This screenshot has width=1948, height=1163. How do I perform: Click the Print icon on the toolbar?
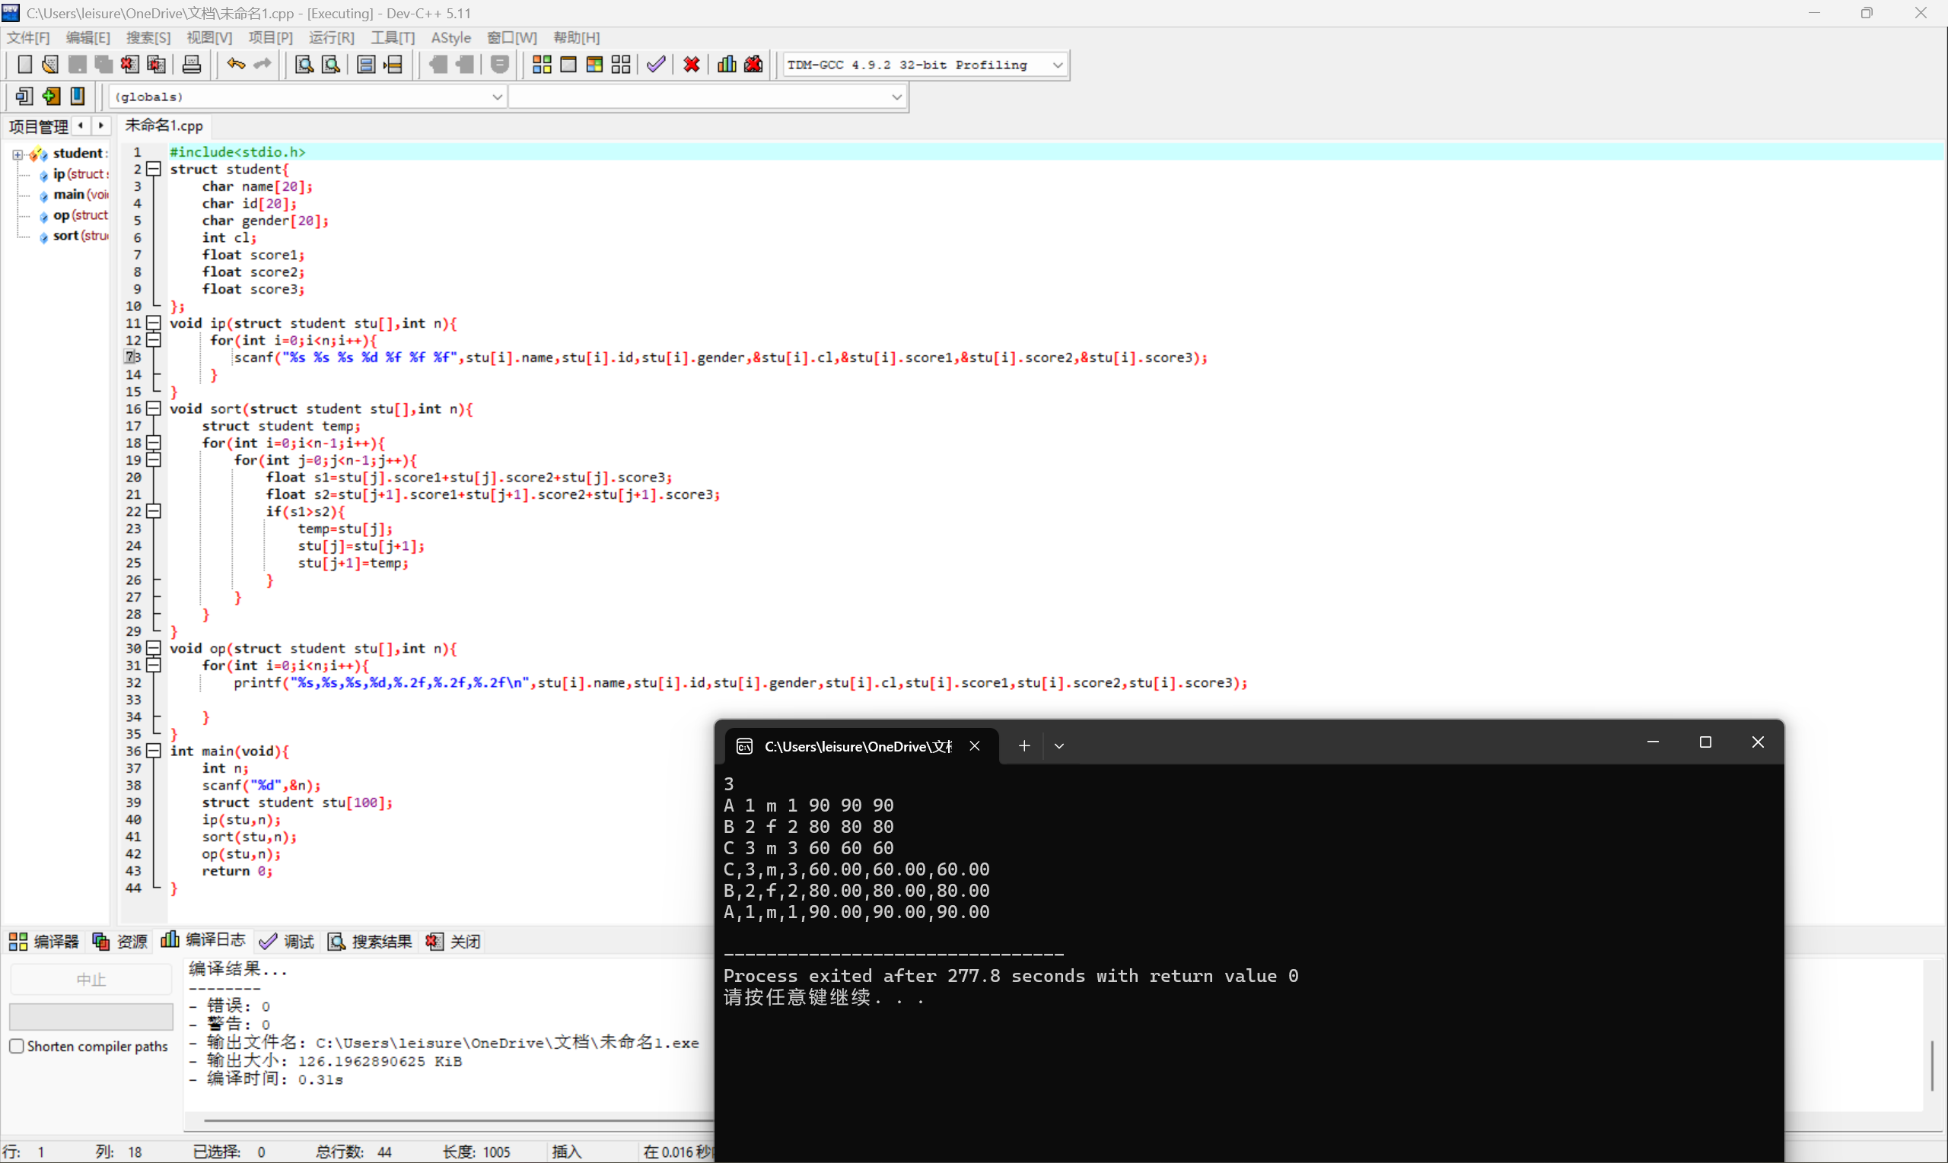192,64
